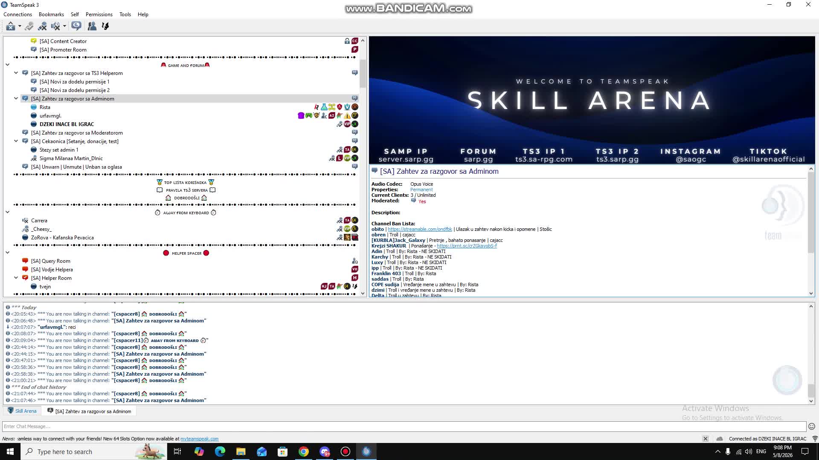Click the disabled activate-microphone toolbar icon

pyautogui.click(x=29, y=26)
